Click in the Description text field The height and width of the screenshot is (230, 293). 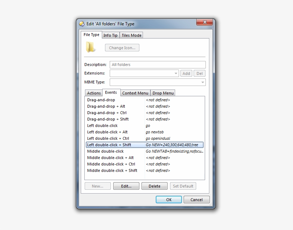pos(157,65)
